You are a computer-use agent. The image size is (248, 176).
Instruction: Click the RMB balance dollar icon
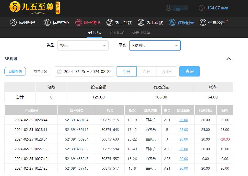[x=202, y=8]
